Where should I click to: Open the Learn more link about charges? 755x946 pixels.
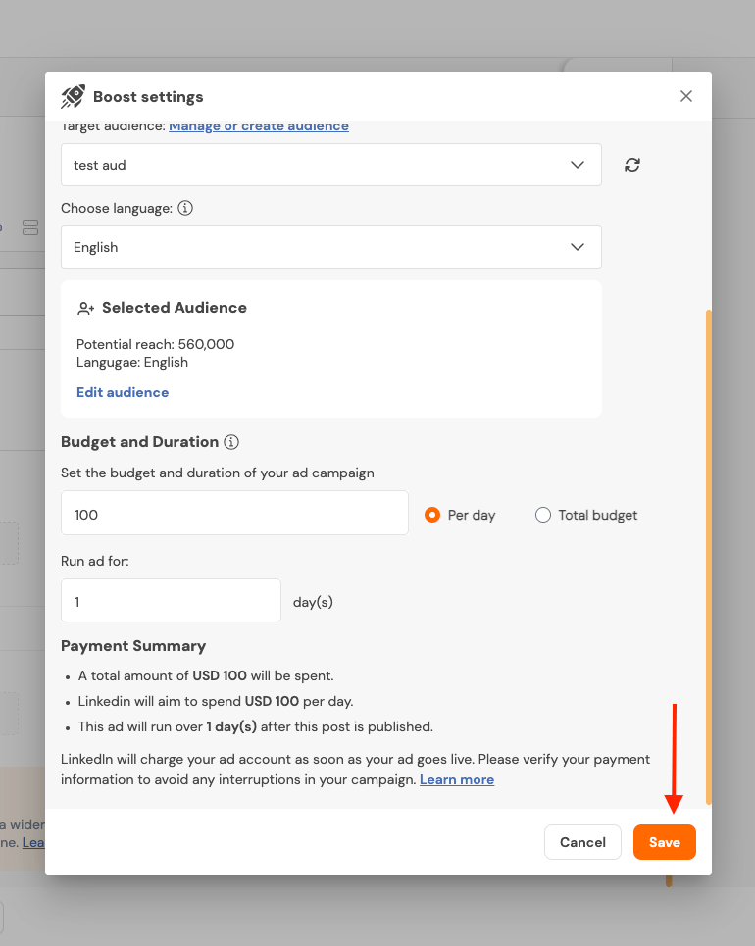[x=457, y=779]
